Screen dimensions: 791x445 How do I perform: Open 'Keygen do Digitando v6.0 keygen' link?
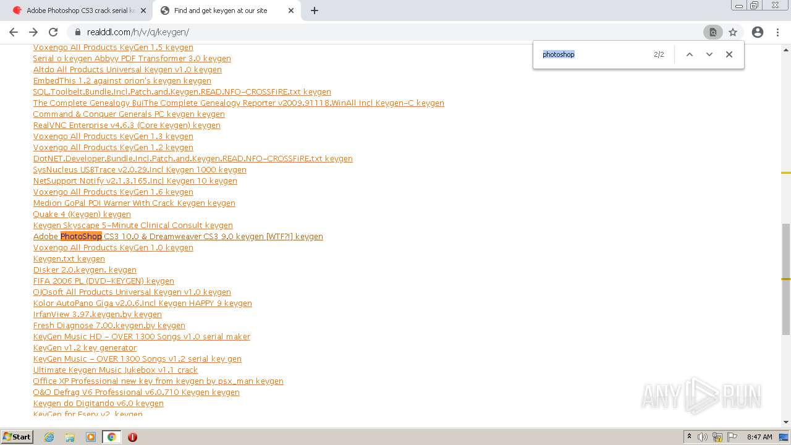click(98, 404)
